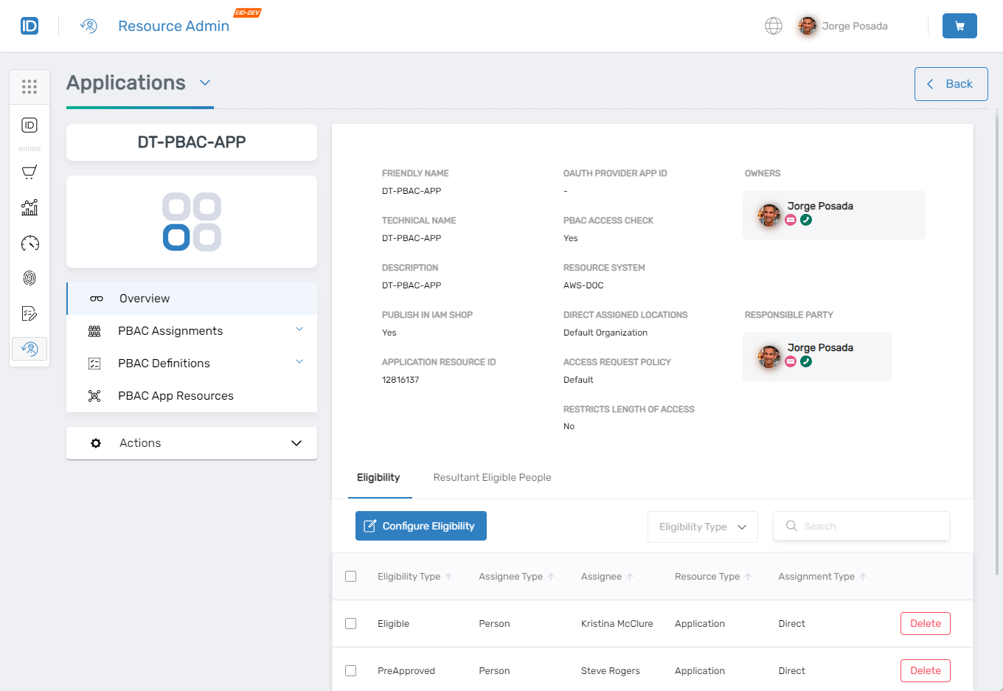The width and height of the screenshot is (1003, 691).
Task: Switch to the Resultant Eligible People tab
Action: point(492,477)
